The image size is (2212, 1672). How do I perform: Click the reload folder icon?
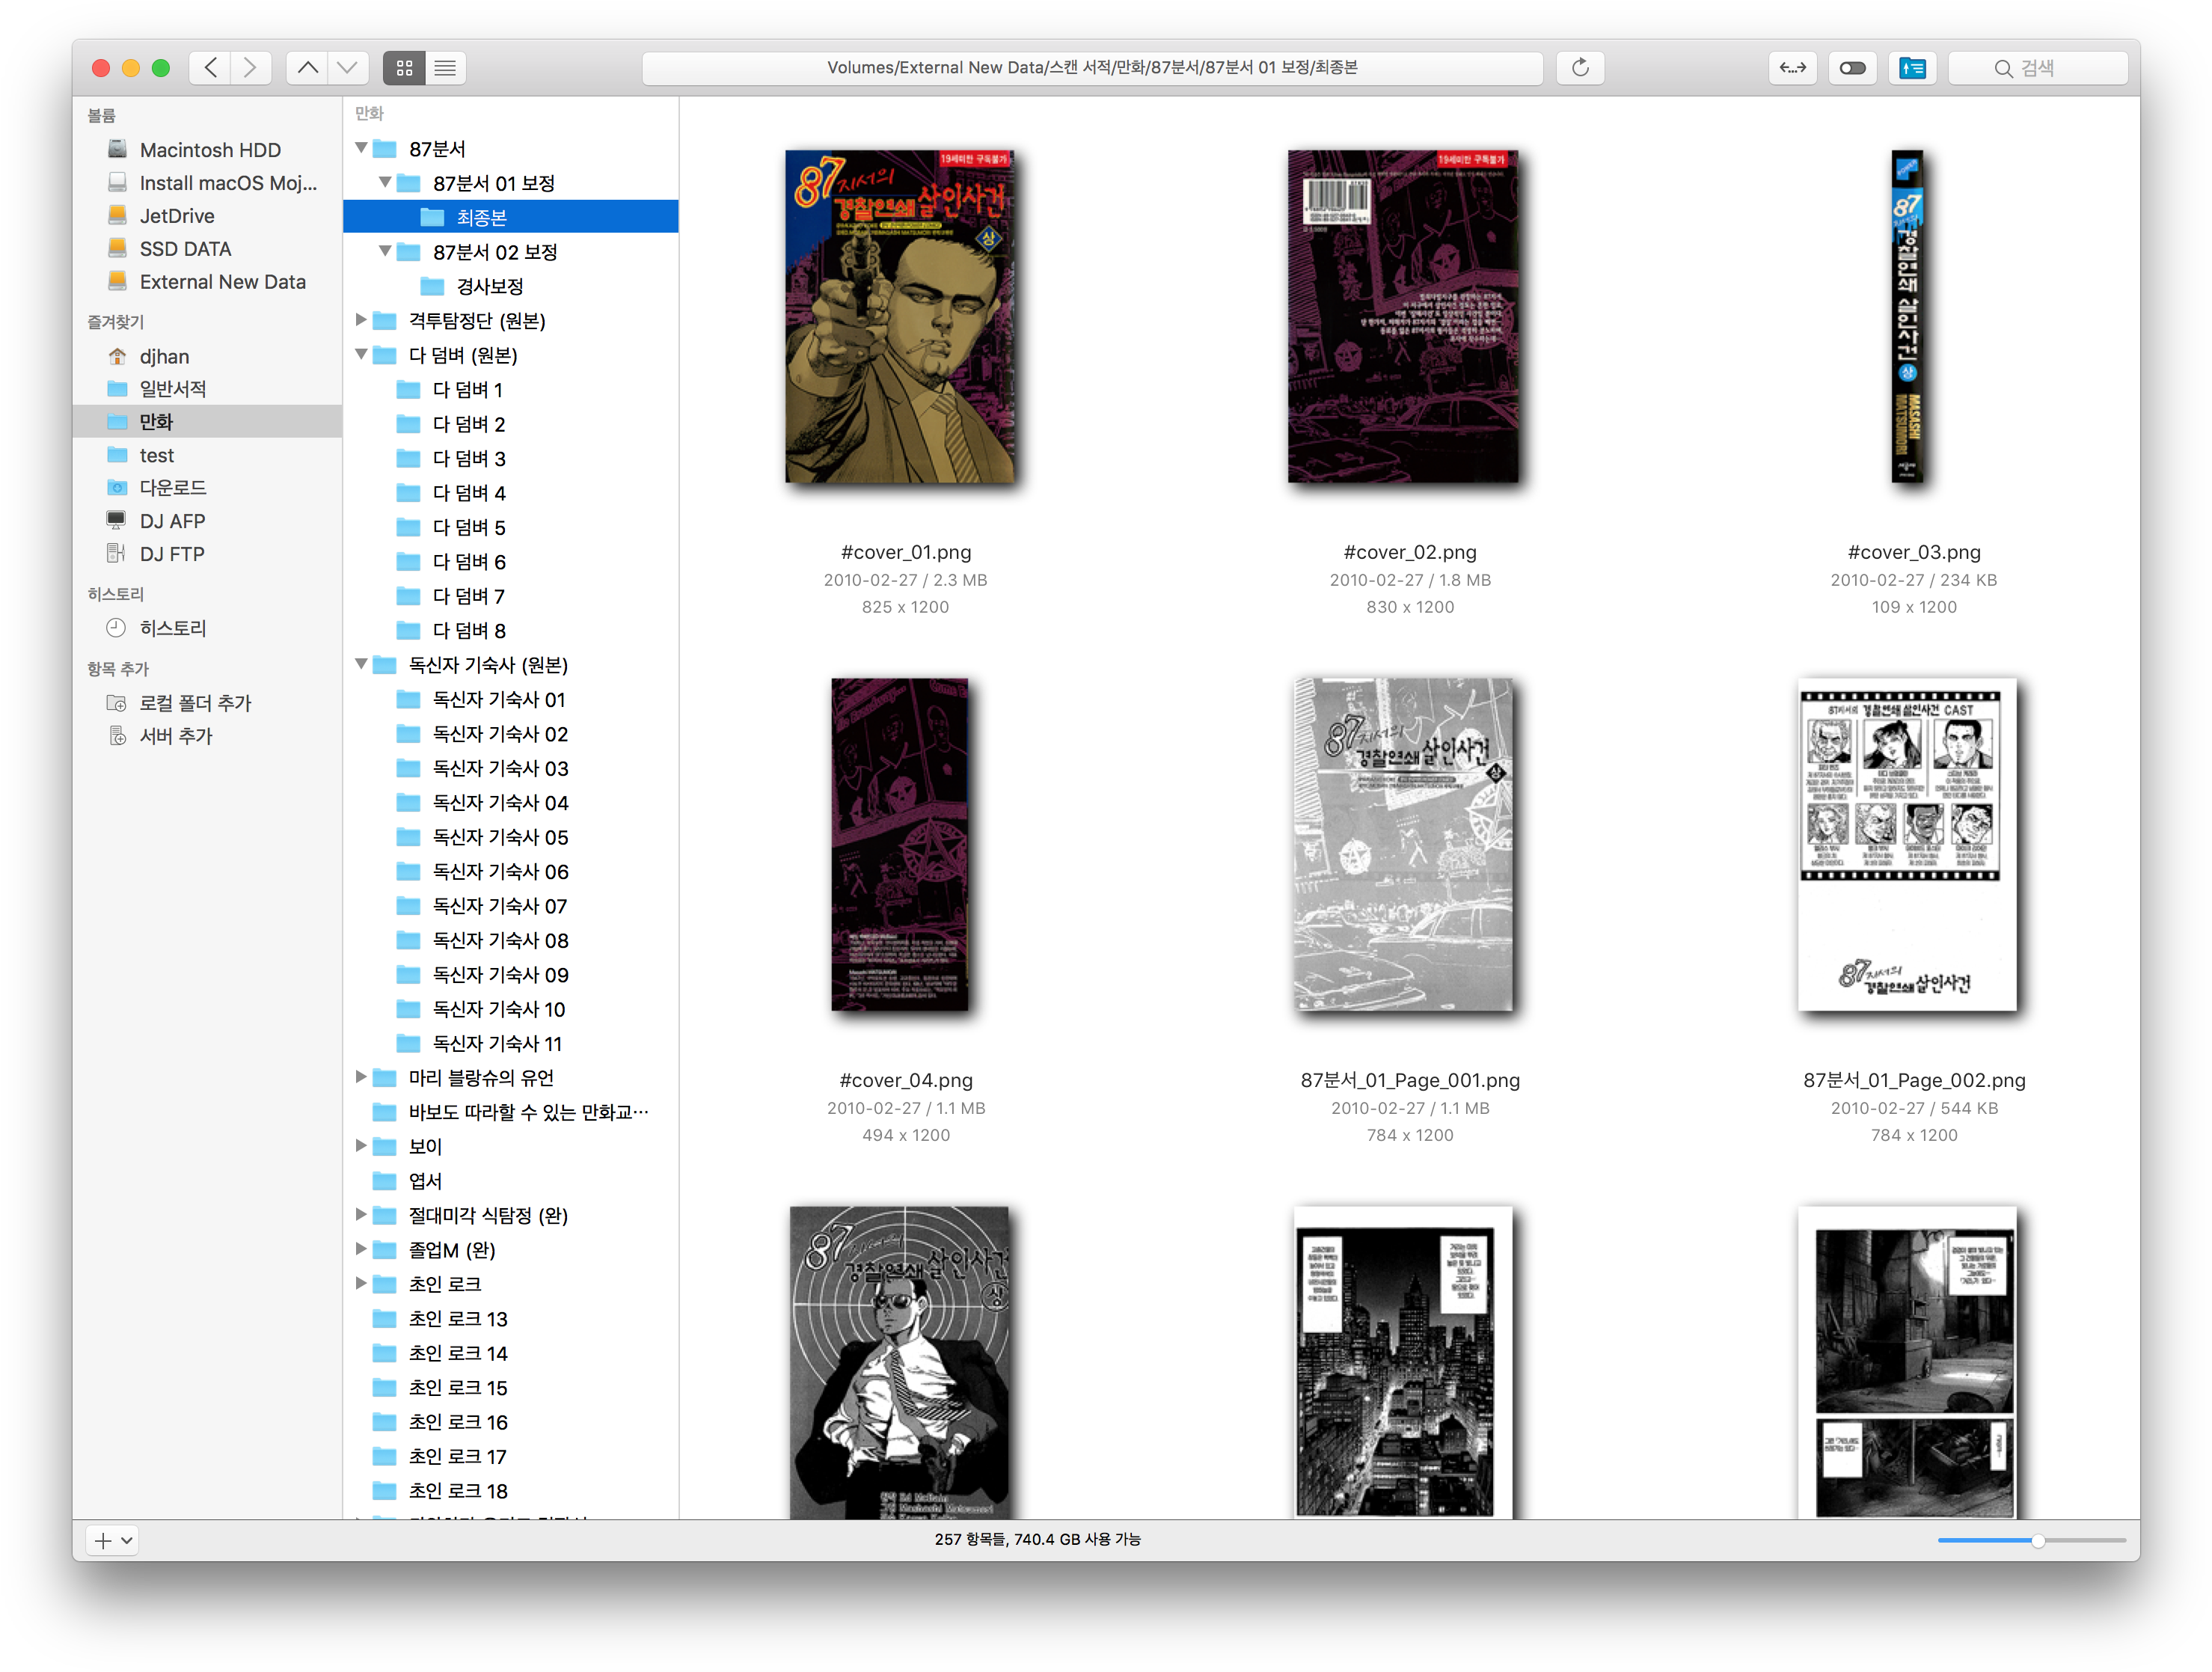[x=1580, y=68]
